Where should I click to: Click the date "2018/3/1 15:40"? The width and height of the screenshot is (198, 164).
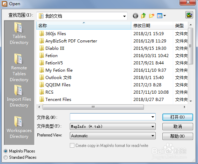tap(149, 77)
